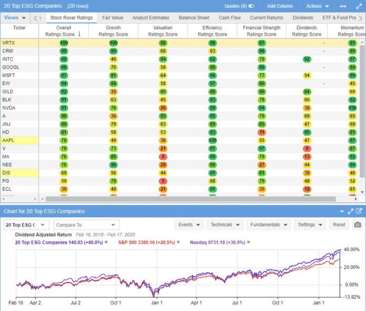Click the Add Column button
The height and width of the screenshot is (311, 366).
point(280,6)
